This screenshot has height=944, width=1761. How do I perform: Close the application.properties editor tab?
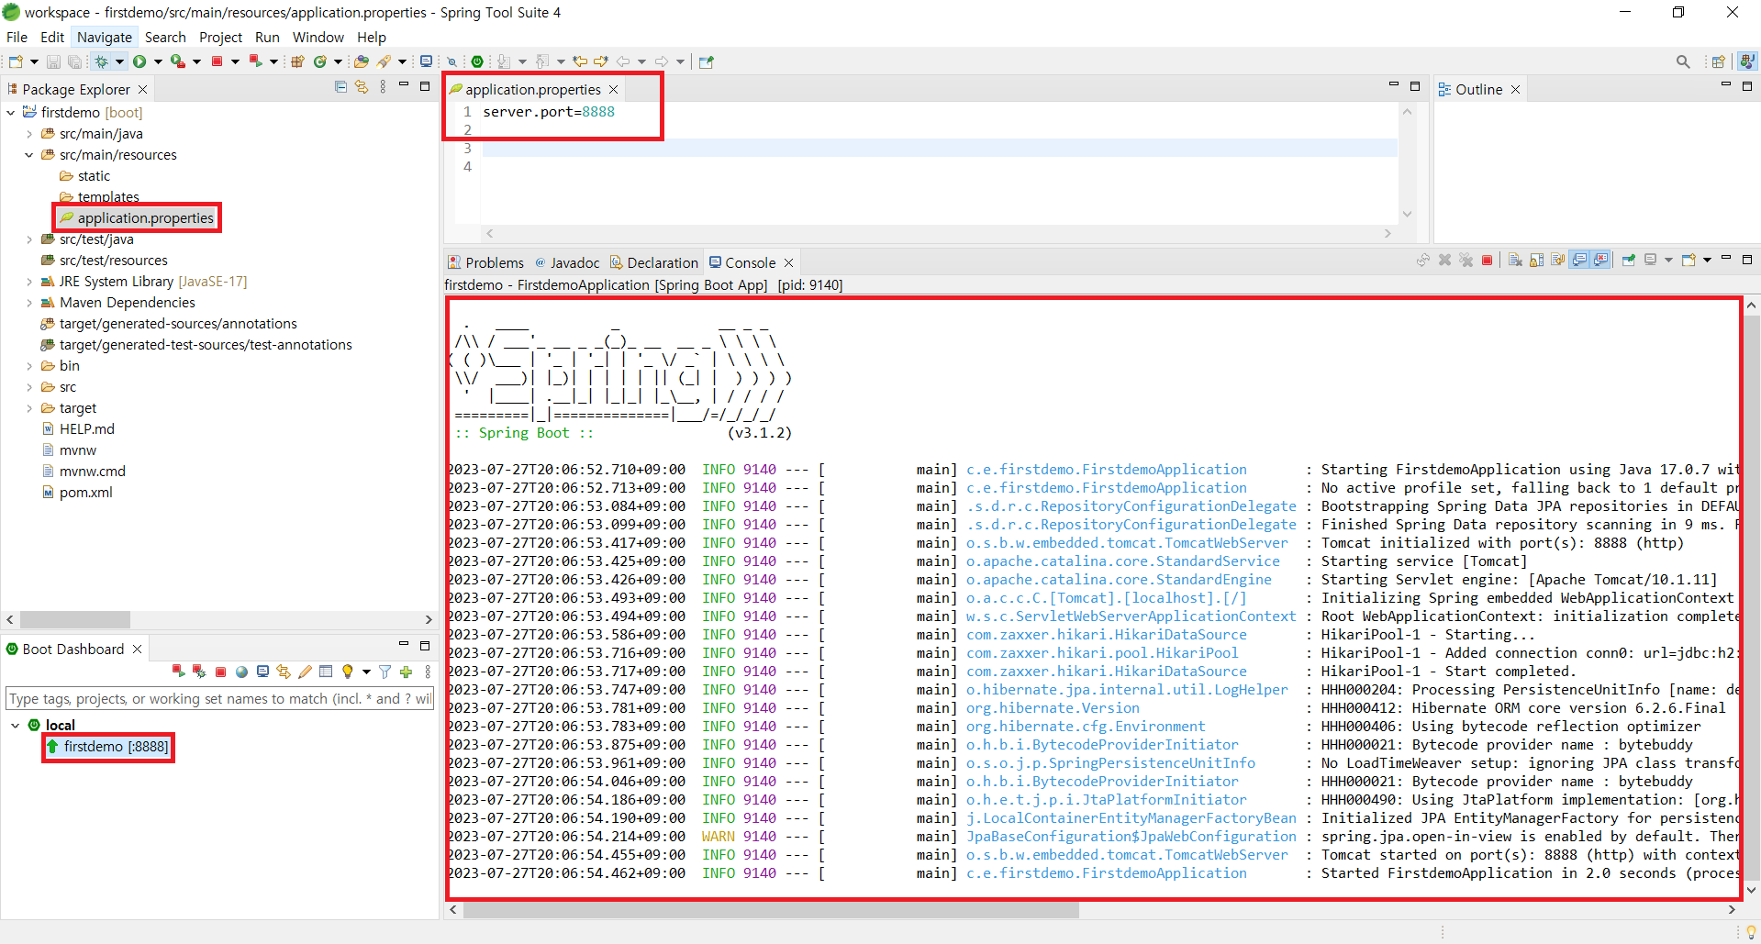pyautogui.click(x=614, y=89)
